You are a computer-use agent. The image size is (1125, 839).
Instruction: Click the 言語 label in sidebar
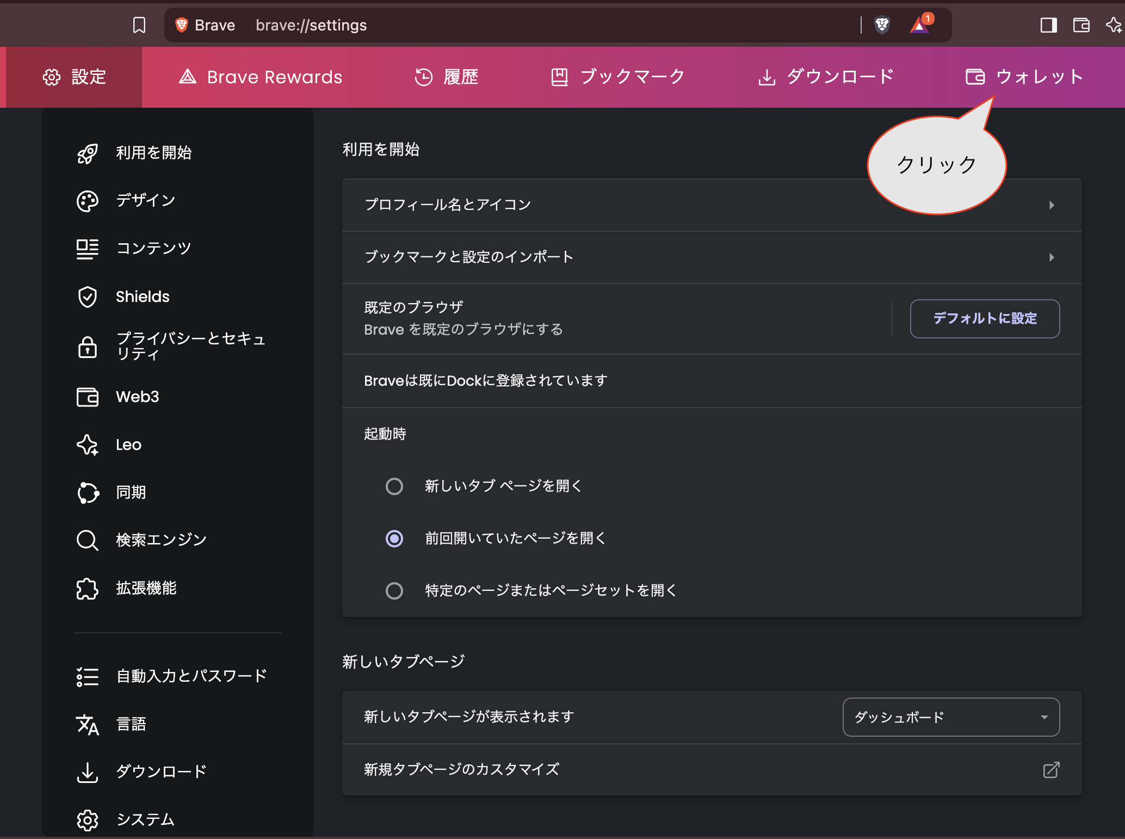[x=131, y=724]
